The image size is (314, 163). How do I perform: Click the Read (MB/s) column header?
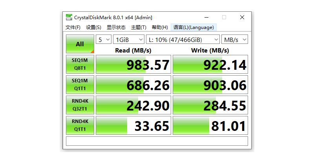tap(133, 51)
